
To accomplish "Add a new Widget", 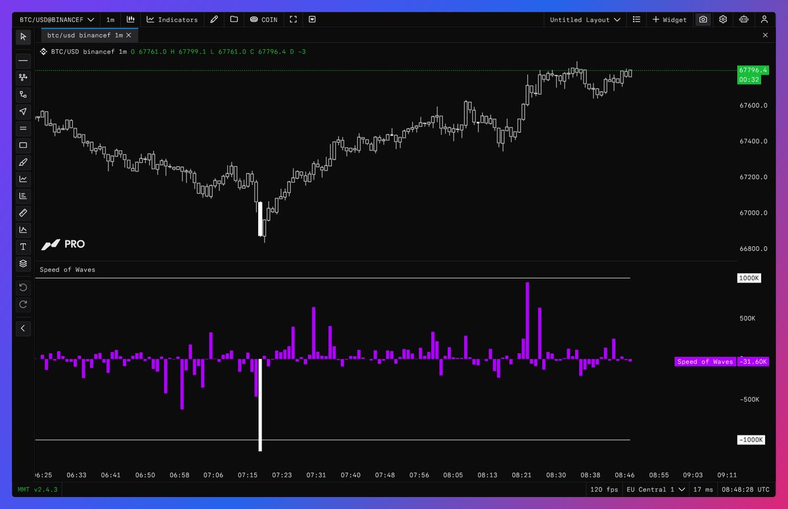I will [669, 20].
